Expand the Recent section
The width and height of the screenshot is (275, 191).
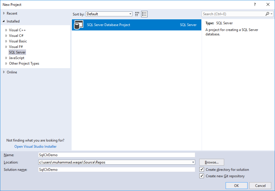[x=4, y=13]
